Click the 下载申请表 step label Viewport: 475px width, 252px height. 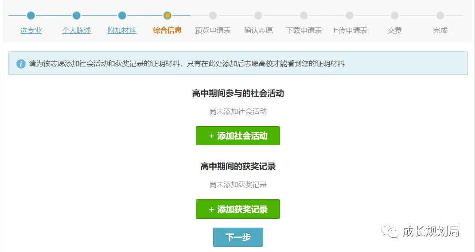click(x=304, y=30)
